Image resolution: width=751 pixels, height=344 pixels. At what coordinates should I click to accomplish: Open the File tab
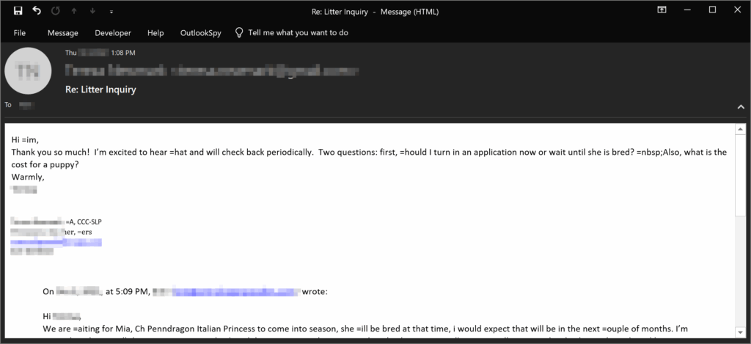20,33
